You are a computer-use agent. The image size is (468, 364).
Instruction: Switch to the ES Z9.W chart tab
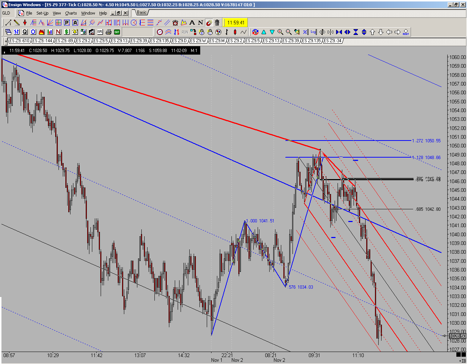pyautogui.click(x=198, y=40)
